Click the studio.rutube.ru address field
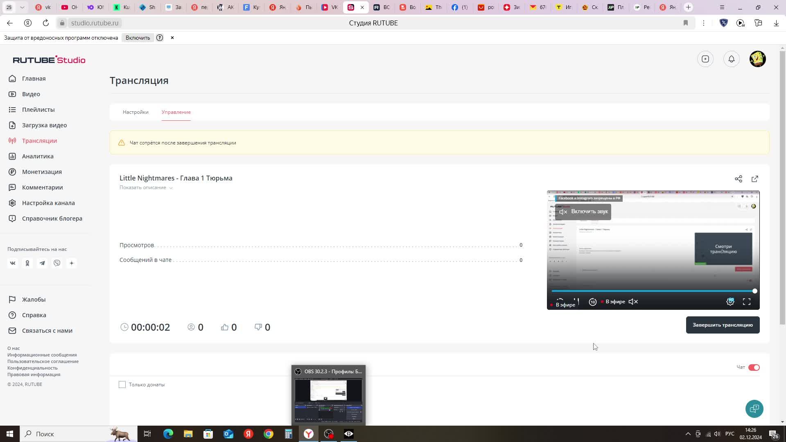The height and width of the screenshot is (442, 786). [95, 23]
